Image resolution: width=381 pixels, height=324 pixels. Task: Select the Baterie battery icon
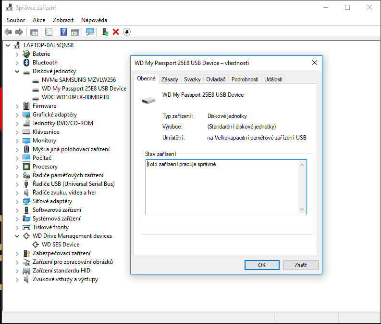[26, 54]
